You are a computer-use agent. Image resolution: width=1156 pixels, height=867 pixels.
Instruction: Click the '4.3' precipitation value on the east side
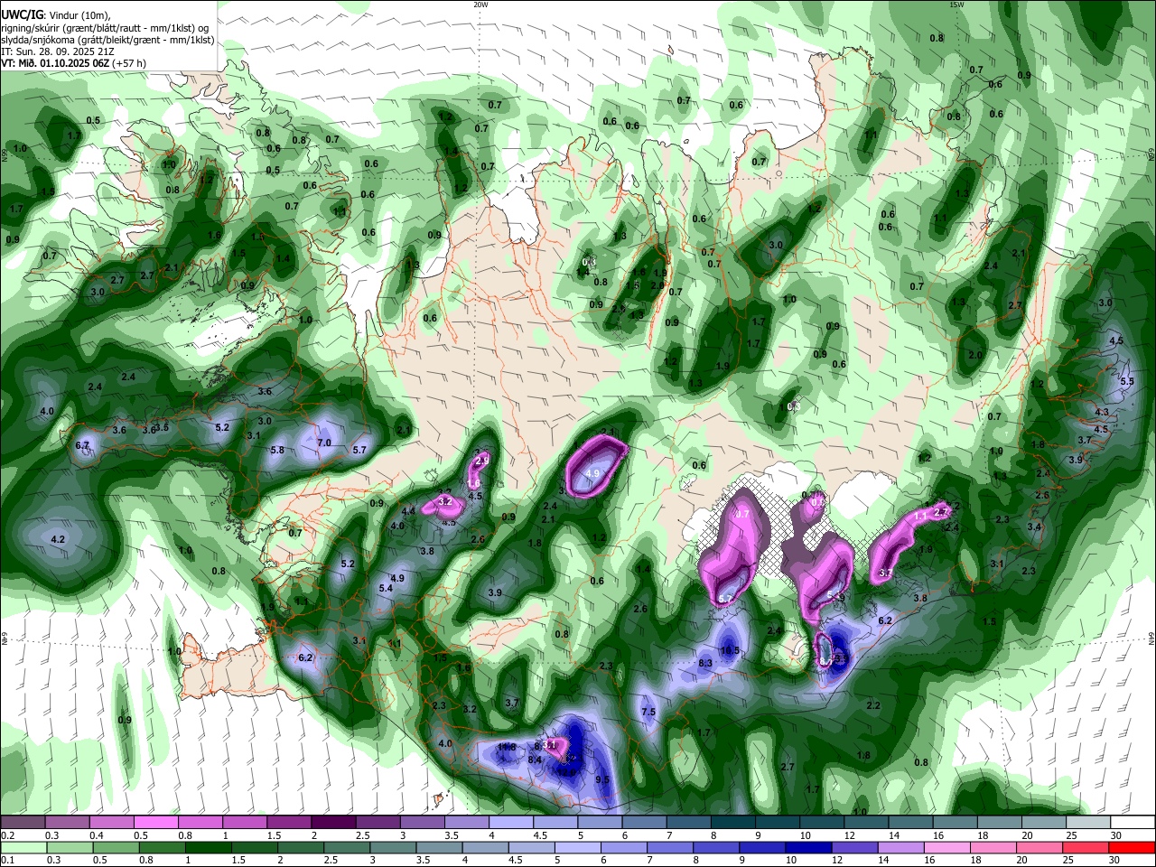(1102, 412)
